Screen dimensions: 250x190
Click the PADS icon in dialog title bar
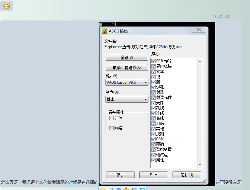pyautogui.click(x=104, y=31)
